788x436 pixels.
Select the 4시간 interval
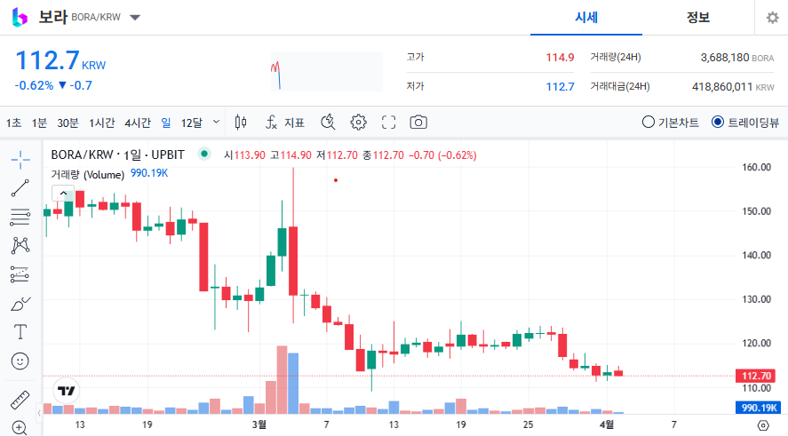[138, 123]
